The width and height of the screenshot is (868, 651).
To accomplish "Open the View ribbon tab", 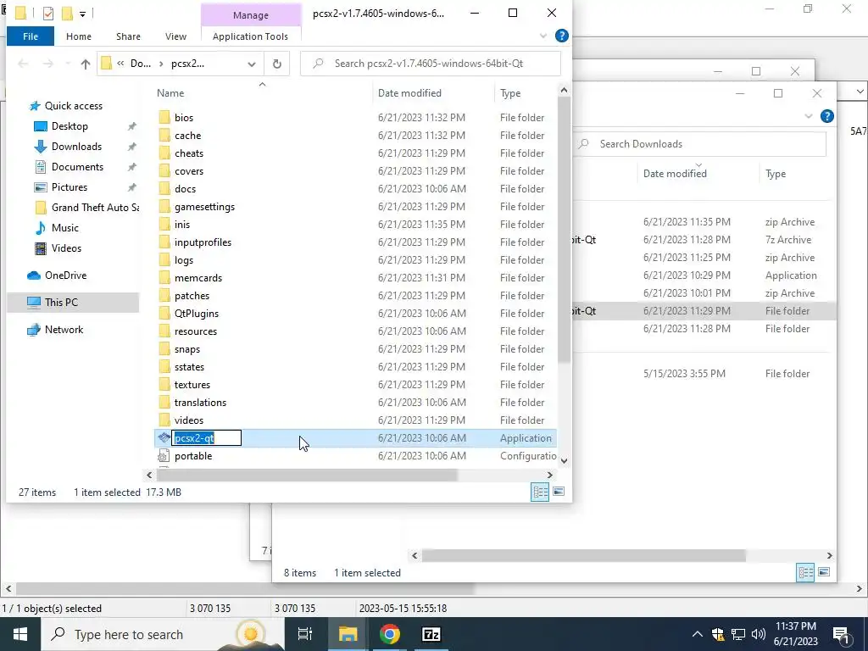I will point(175,36).
